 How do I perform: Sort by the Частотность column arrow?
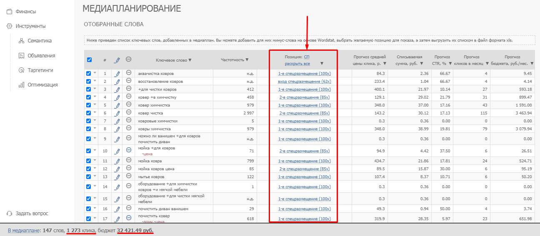[247, 60]
